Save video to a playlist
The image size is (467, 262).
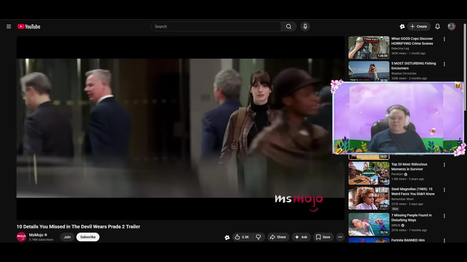click(x=323, y=237)
